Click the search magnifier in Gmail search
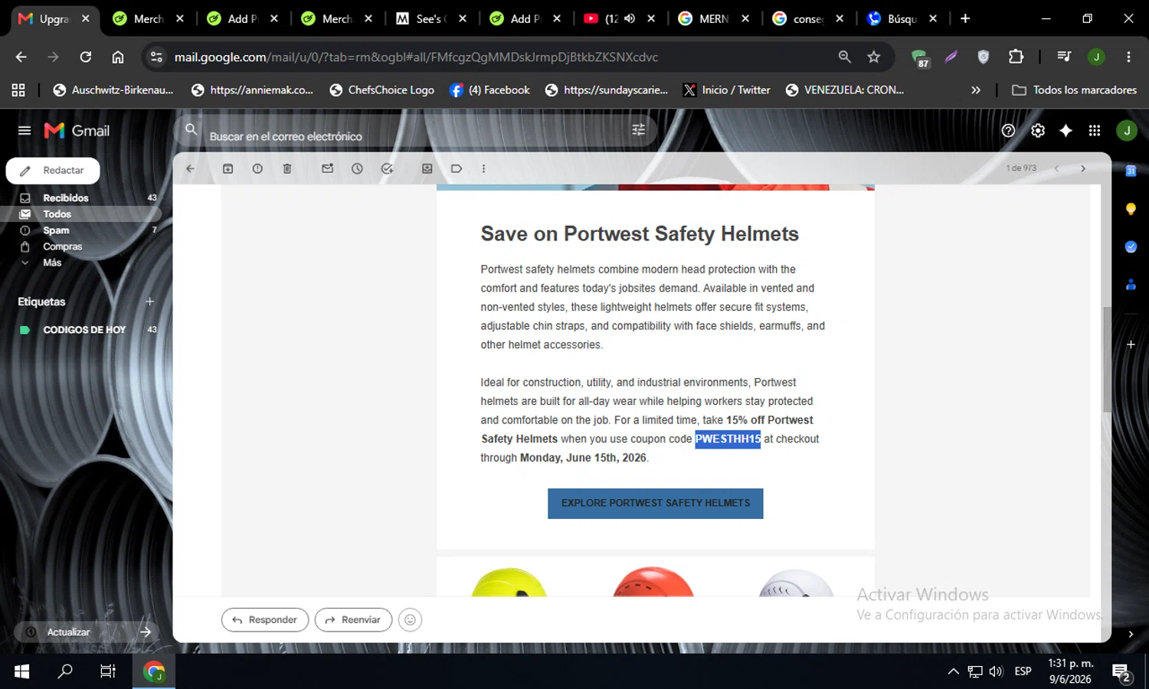Viewport: 1149px width, 689px height. click(191, 129)
